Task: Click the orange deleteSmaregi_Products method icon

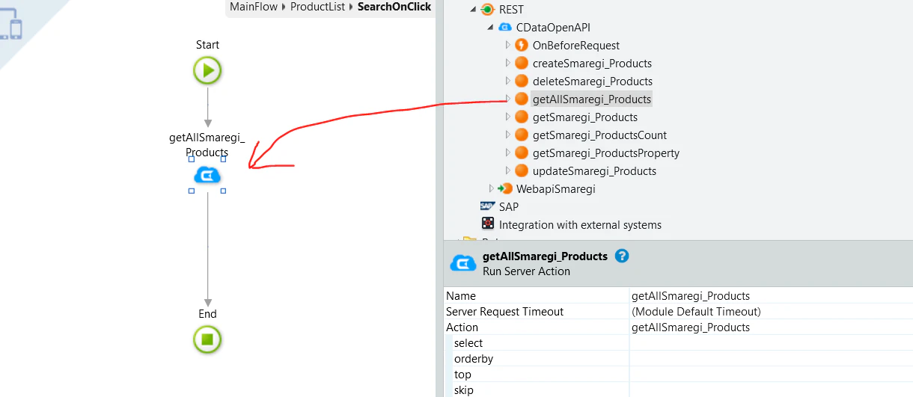Action: [x=522, y=81]
